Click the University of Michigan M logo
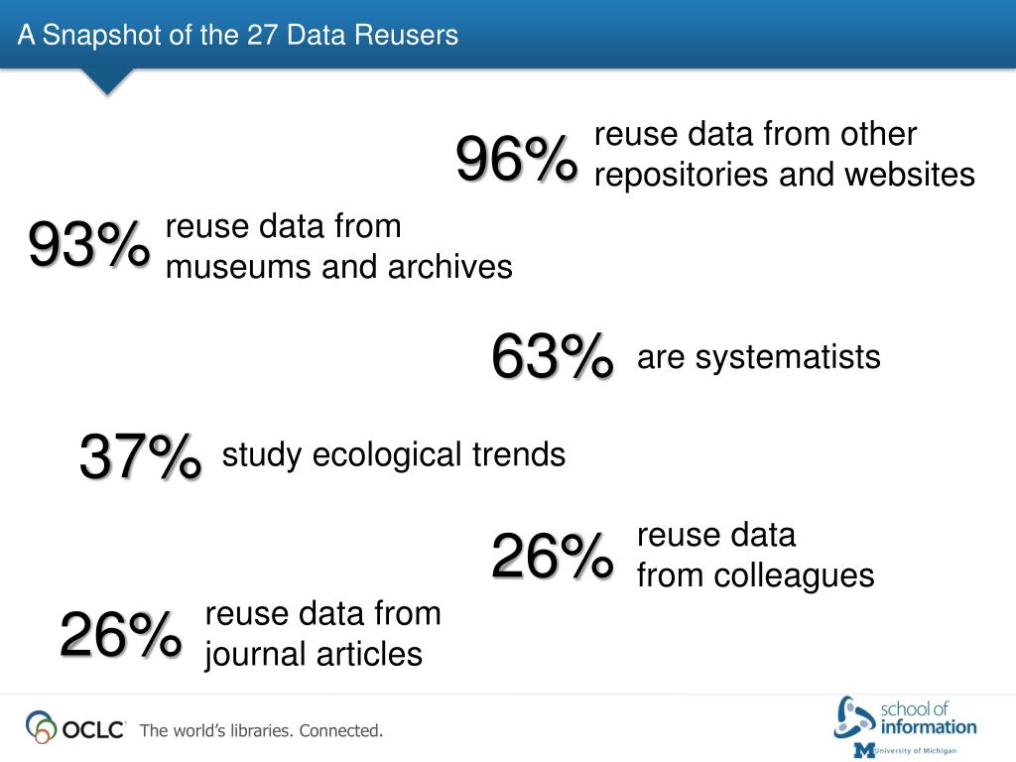The image size is (1016, 762). pyautogui.click(x=864, y=750)
